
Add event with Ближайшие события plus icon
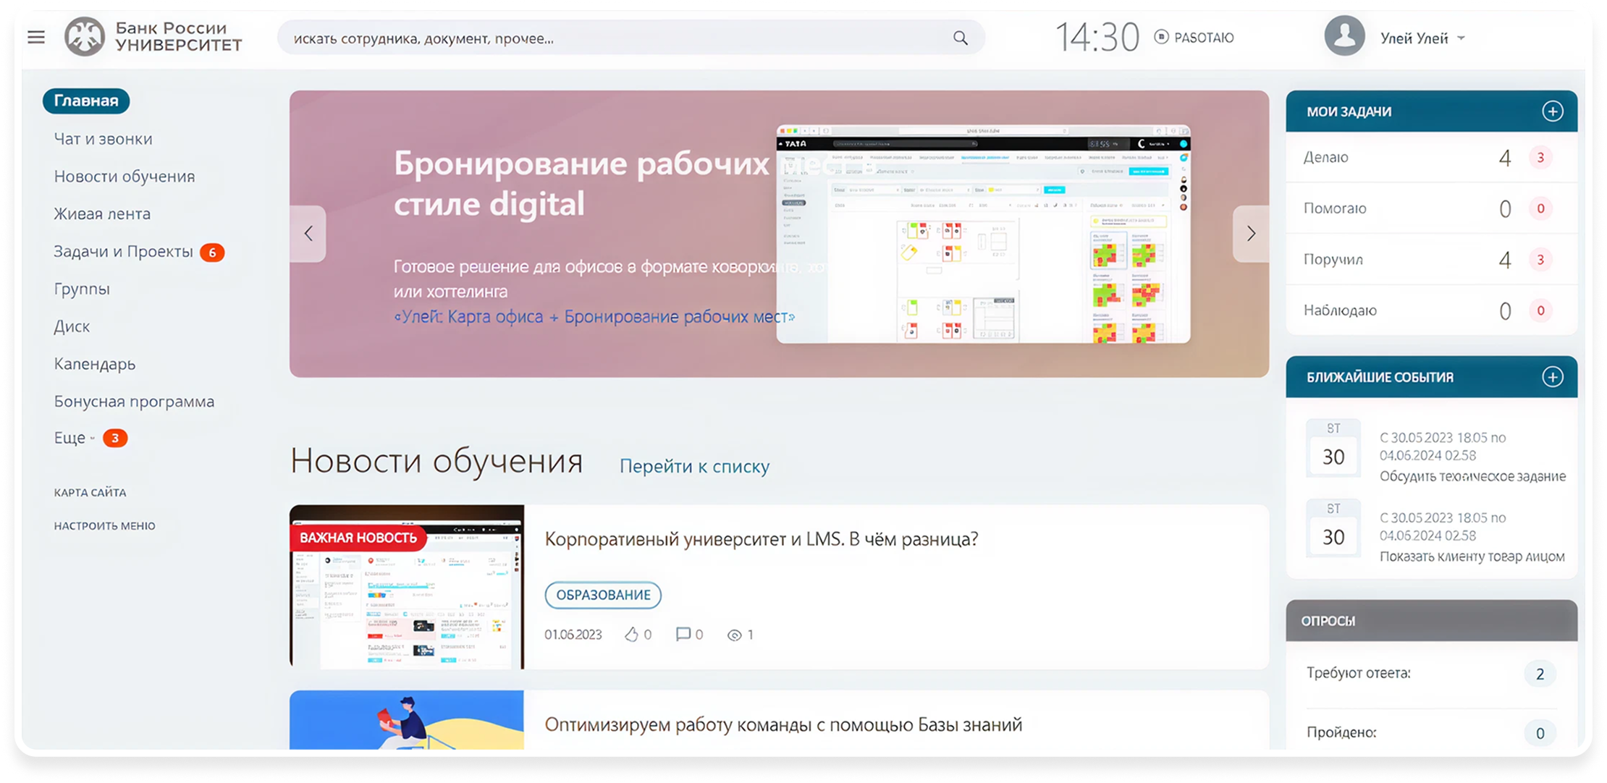[1552, 377]
